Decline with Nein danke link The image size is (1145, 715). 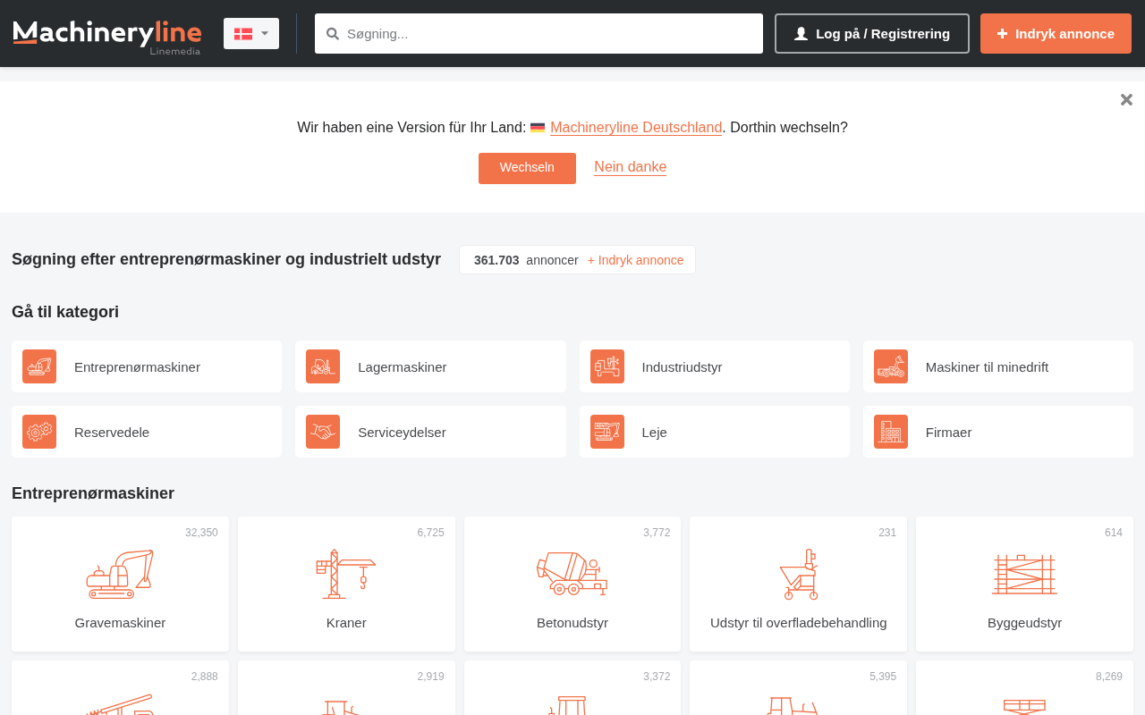[630, 167]
